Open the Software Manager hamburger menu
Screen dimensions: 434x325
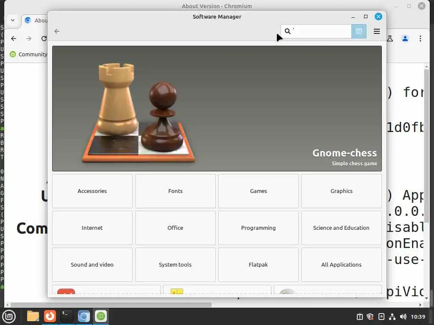[x=376, y=31]
